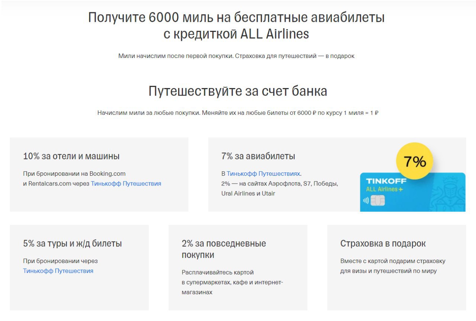Viewport: 476px width, 321px height.
Task: Open Тинькофф Путешествиях link in авиабилеты card
Action: (x=263, y=174)
